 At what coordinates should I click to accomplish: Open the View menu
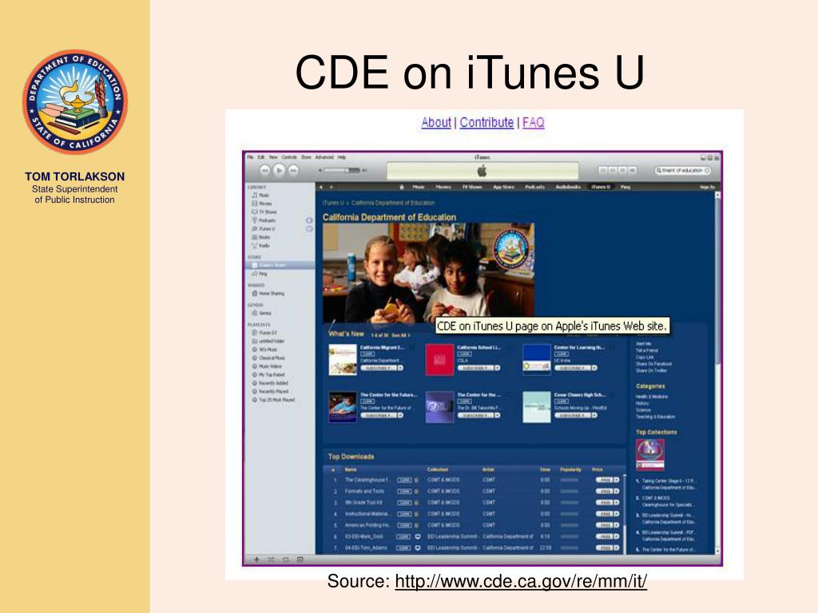(x=273, y=157)
